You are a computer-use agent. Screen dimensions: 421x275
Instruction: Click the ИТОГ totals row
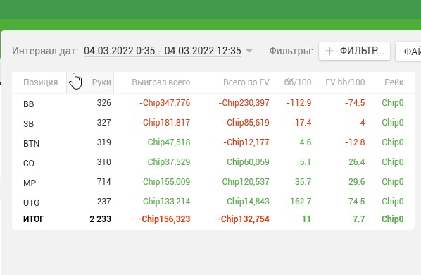[213, 219]
